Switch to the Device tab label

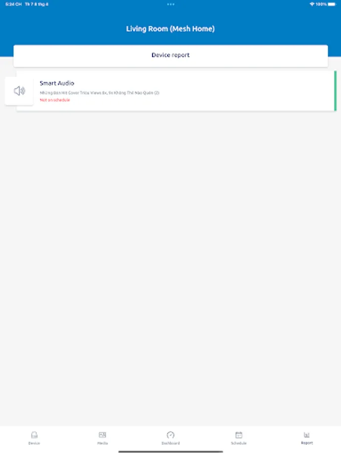point(34,443)
